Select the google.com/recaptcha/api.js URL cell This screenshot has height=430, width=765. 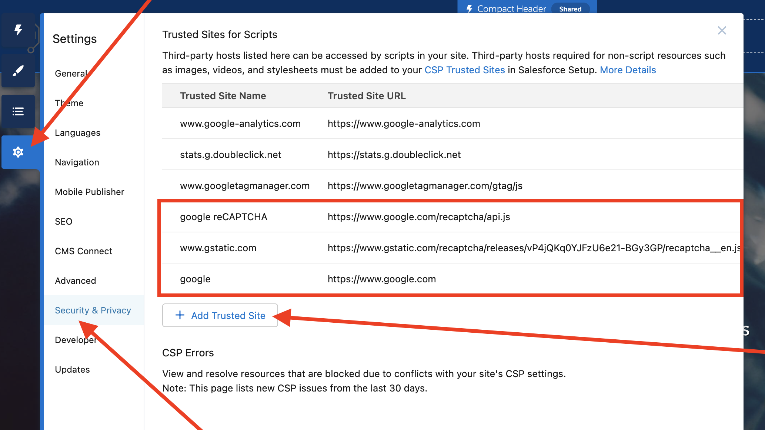(419, 217)
